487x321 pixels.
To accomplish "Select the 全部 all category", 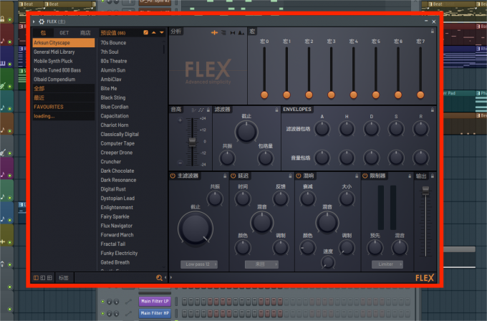I will (64, 89).
